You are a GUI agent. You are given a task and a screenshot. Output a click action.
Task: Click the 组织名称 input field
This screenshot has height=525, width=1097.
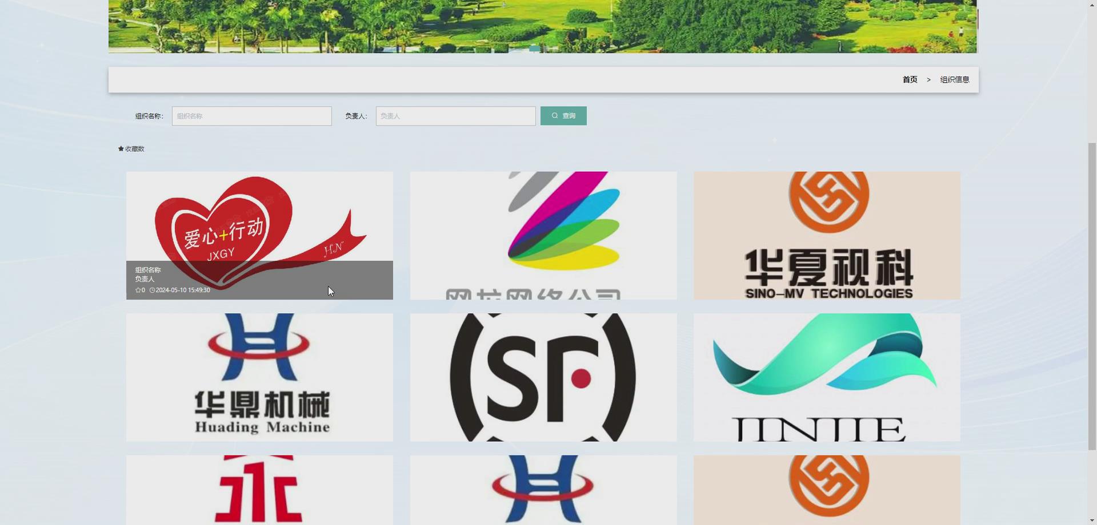251,115
